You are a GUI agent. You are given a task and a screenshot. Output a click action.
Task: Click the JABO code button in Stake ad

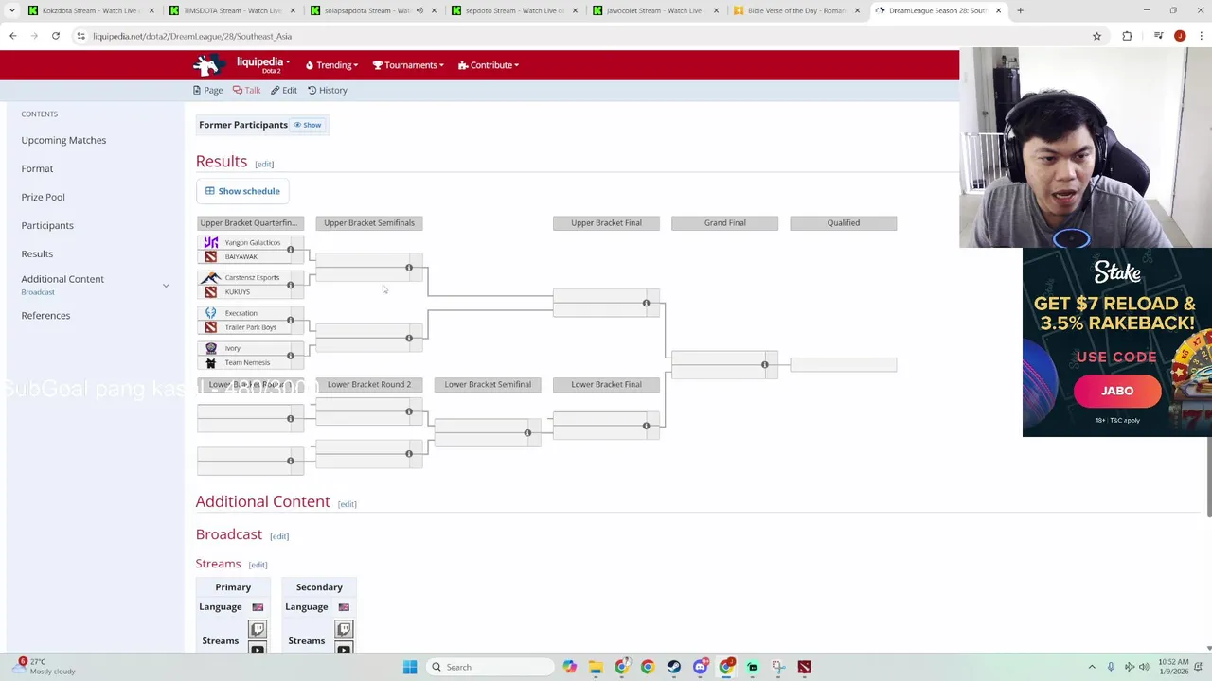pos(1117,391)
